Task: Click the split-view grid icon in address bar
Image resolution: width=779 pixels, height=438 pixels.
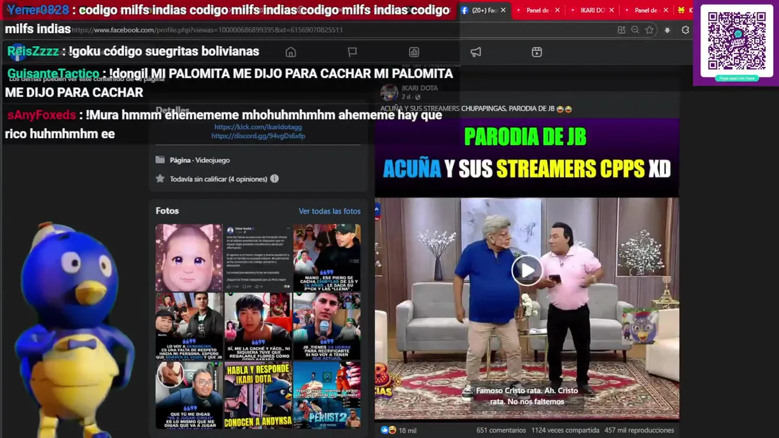Action: tap(621, 30)
